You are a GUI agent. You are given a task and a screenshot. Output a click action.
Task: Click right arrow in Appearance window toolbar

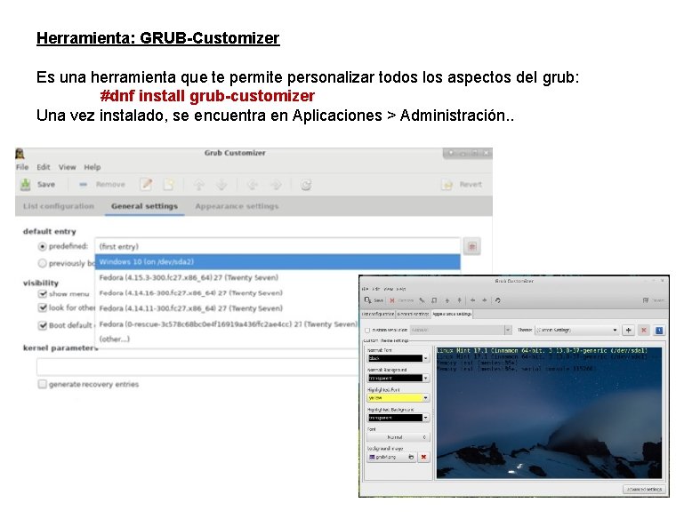[x=485, y=300]
